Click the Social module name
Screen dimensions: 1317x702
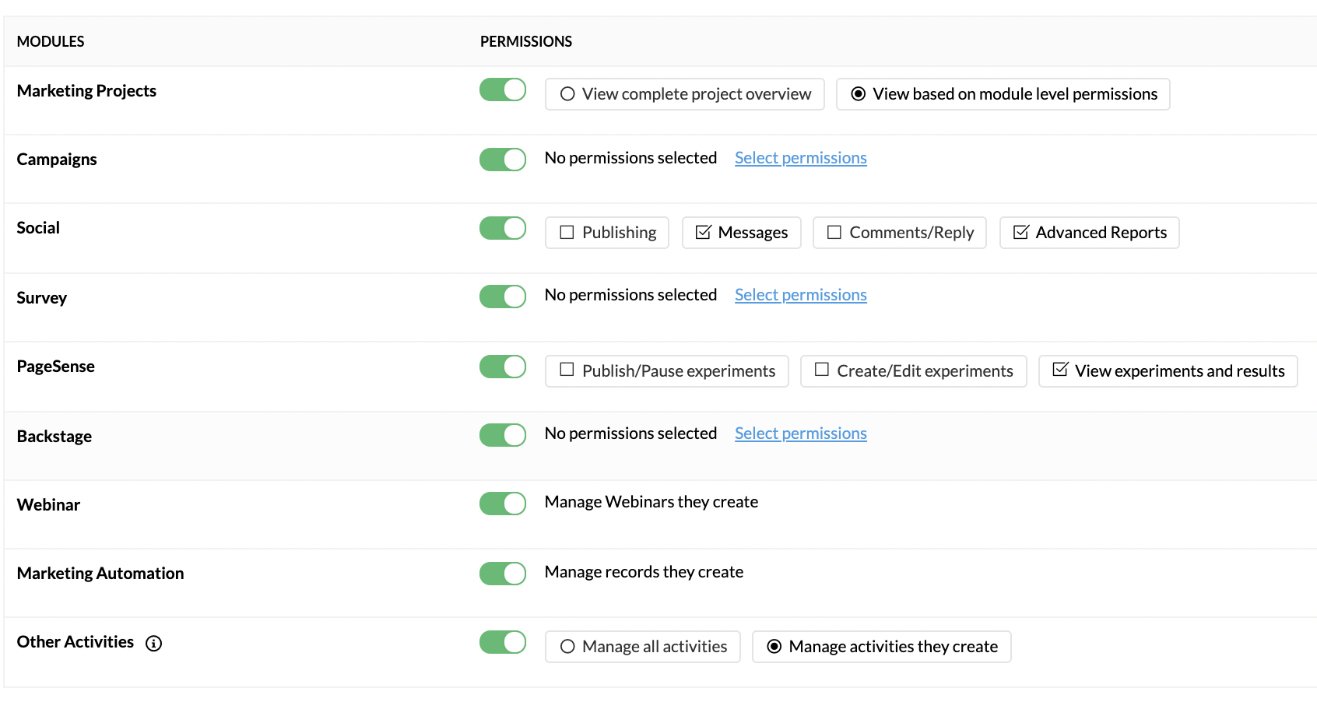click(38, 228)
